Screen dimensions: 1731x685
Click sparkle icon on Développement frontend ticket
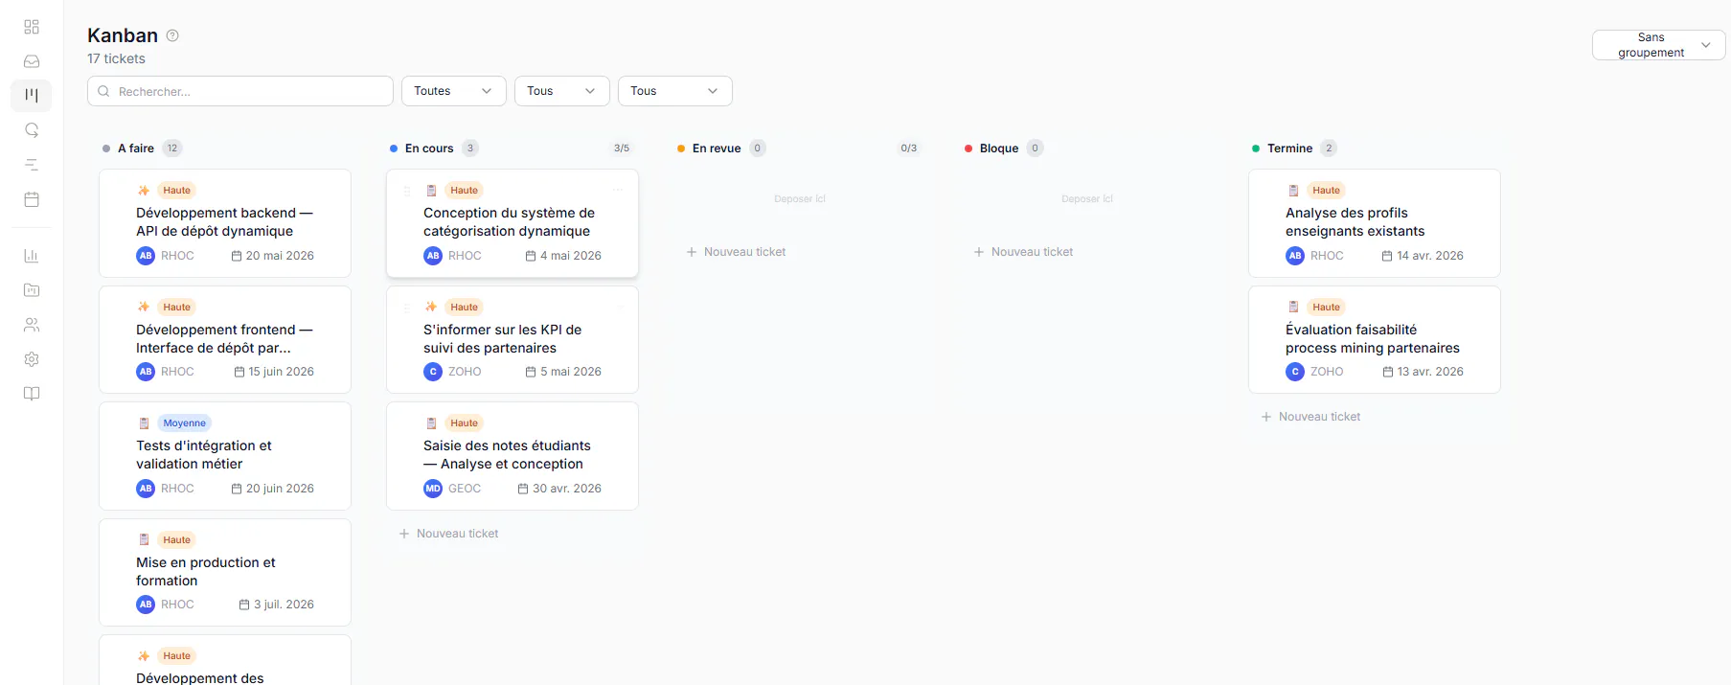point(144,307)
